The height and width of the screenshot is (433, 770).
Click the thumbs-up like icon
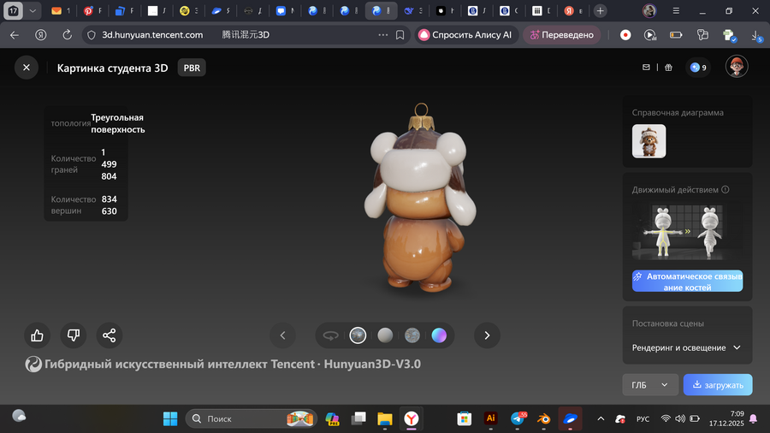[x=38, y=335]
